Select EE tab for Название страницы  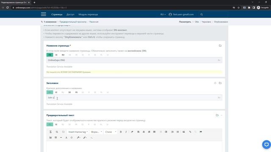click(56, 55)
